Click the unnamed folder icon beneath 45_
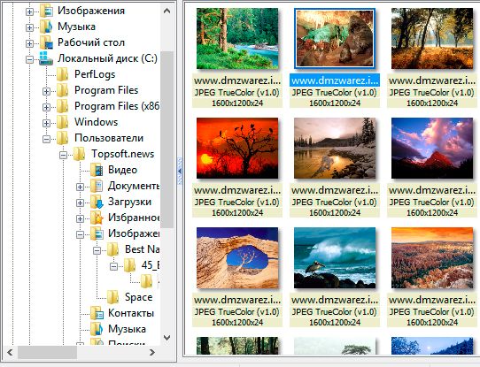This screenshot has height=367, width=480. [146, 281]
